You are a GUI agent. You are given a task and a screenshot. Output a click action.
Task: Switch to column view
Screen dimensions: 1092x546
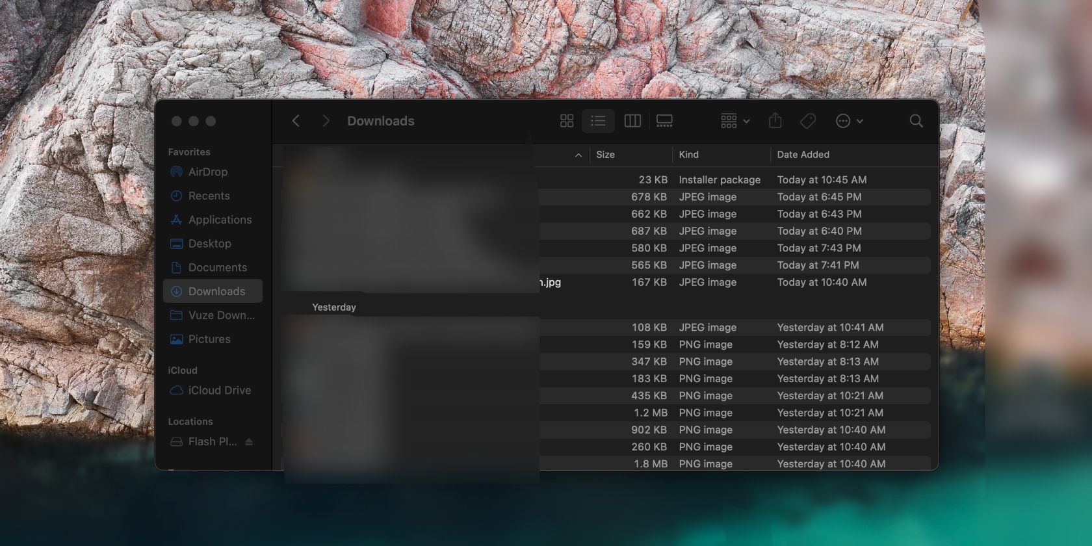point(632,121)
